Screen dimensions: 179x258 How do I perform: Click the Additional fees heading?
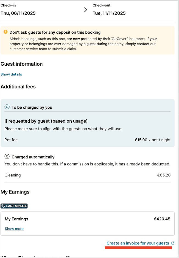click(18, 87)
